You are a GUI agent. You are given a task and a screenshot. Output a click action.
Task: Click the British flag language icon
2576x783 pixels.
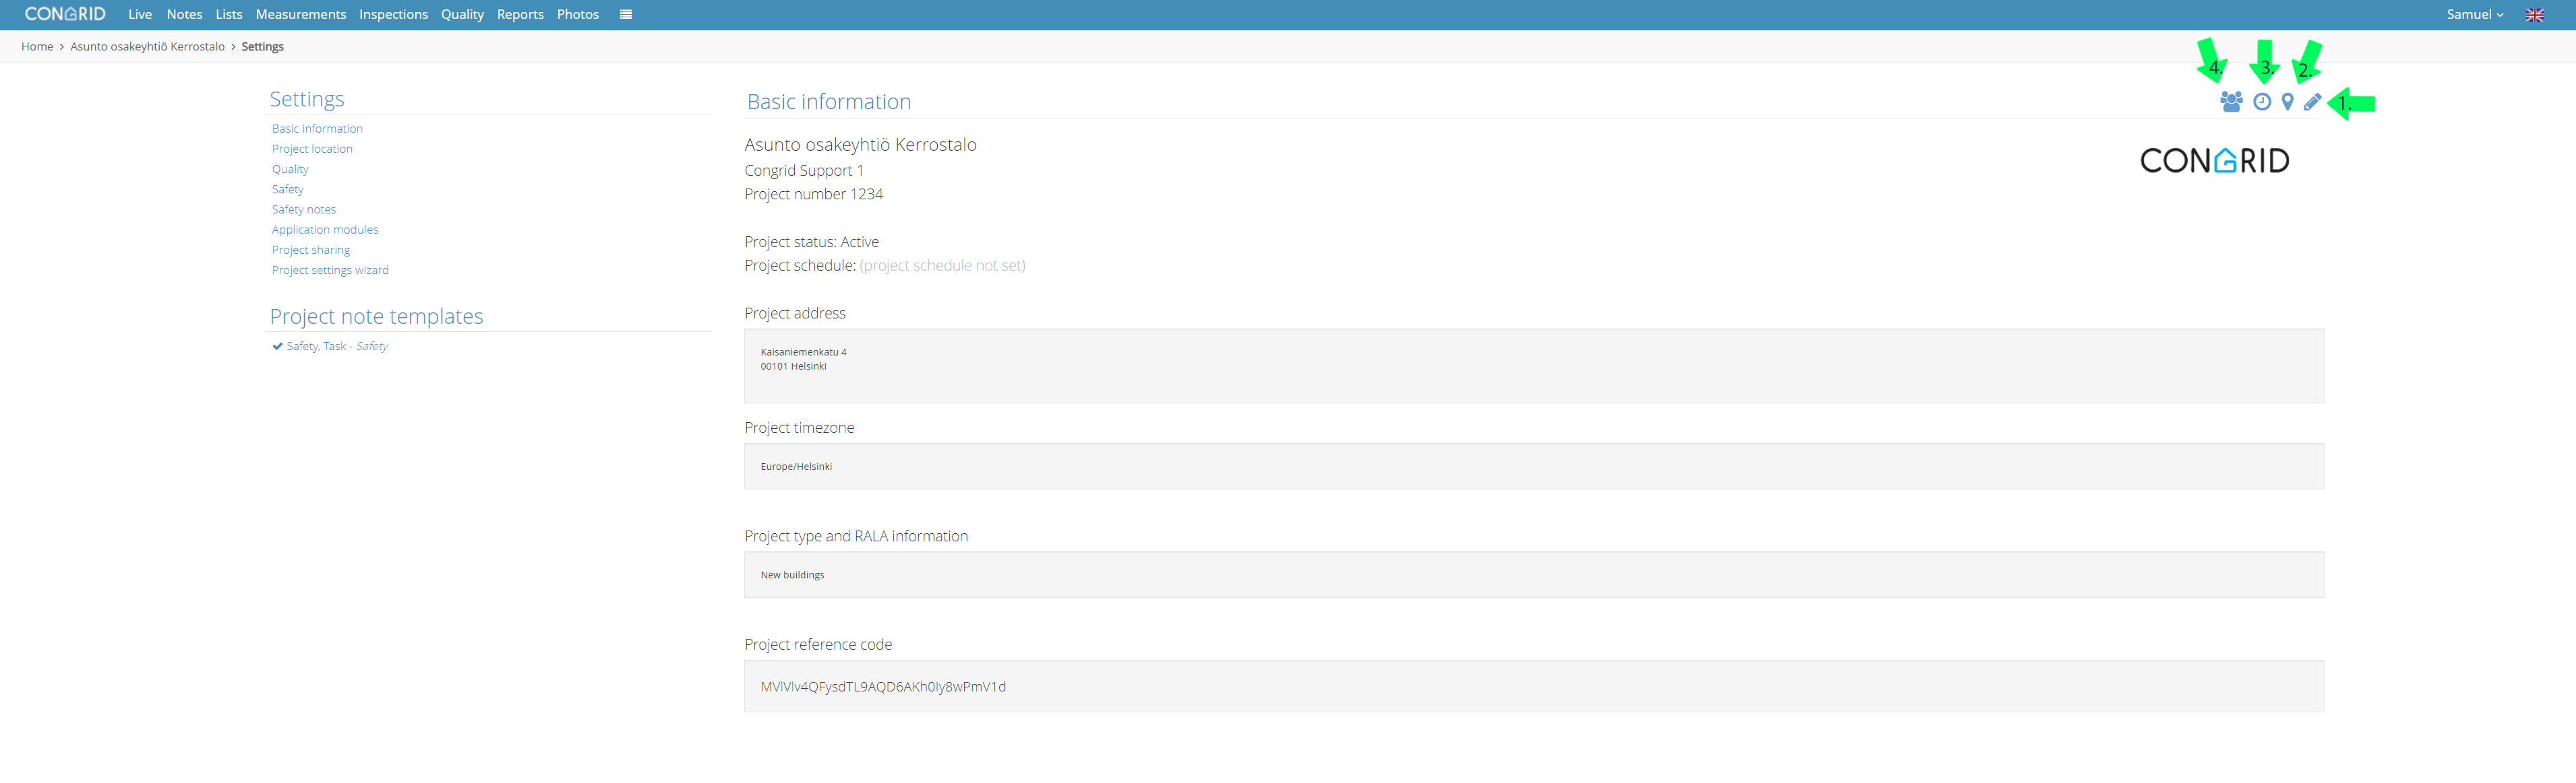pos(2535,14)
